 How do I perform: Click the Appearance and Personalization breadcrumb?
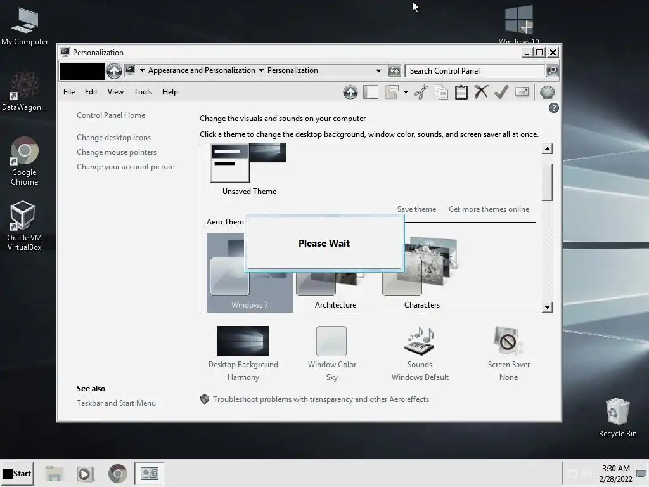202,70
